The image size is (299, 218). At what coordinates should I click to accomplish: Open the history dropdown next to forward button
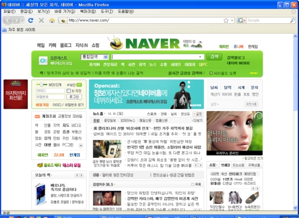22,20
